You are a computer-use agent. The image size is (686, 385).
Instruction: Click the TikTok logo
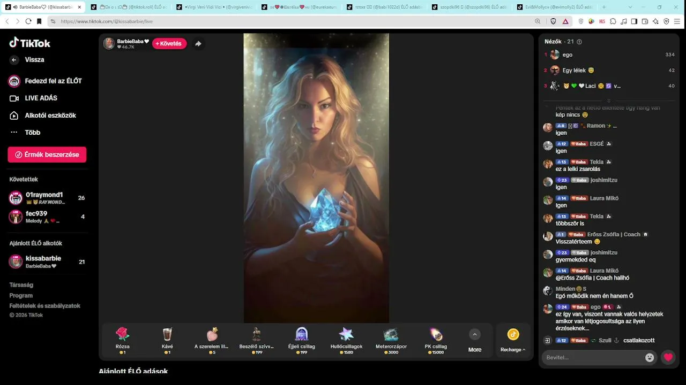pyautogui.click(x=30, y=43)
